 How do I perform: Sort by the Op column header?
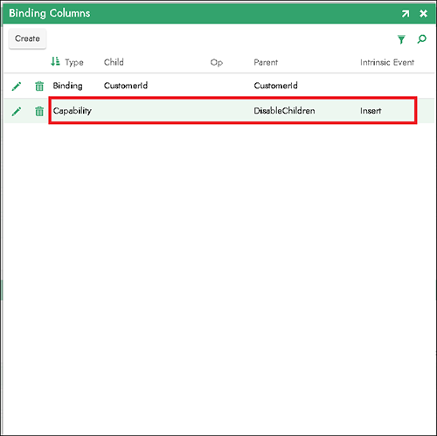[217, 62]
